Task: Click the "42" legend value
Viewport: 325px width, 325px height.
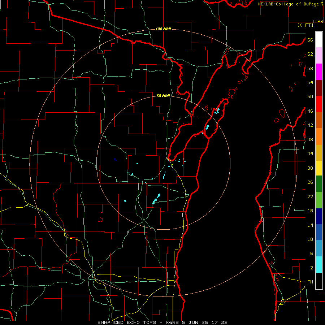Action: click(x=310, y=125)
